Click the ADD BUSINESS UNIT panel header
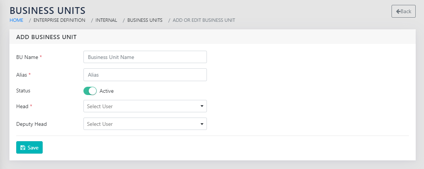This screenshot has width=424, height=169. click(x=46, y=37)
